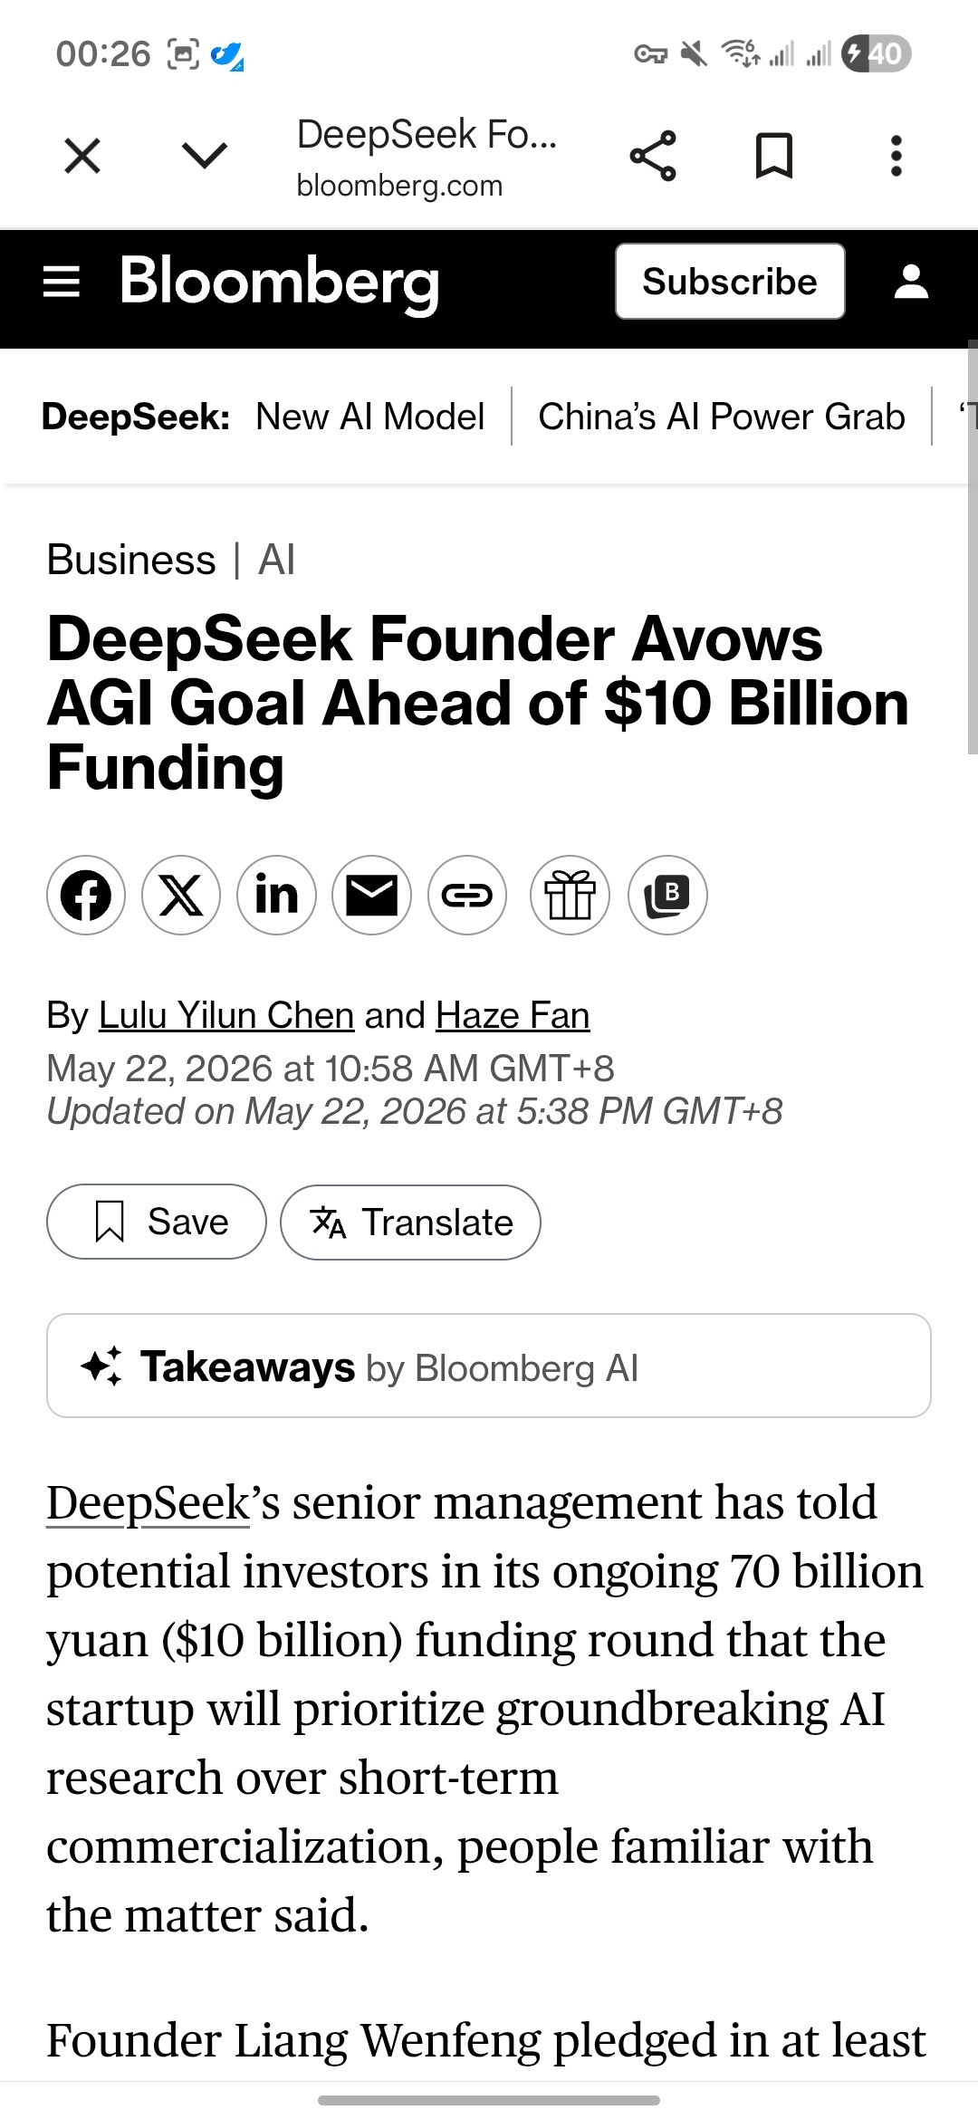This screenshot has width=978, height=2119.
Task: Click the Subscribe button
Action: [730, 282]
